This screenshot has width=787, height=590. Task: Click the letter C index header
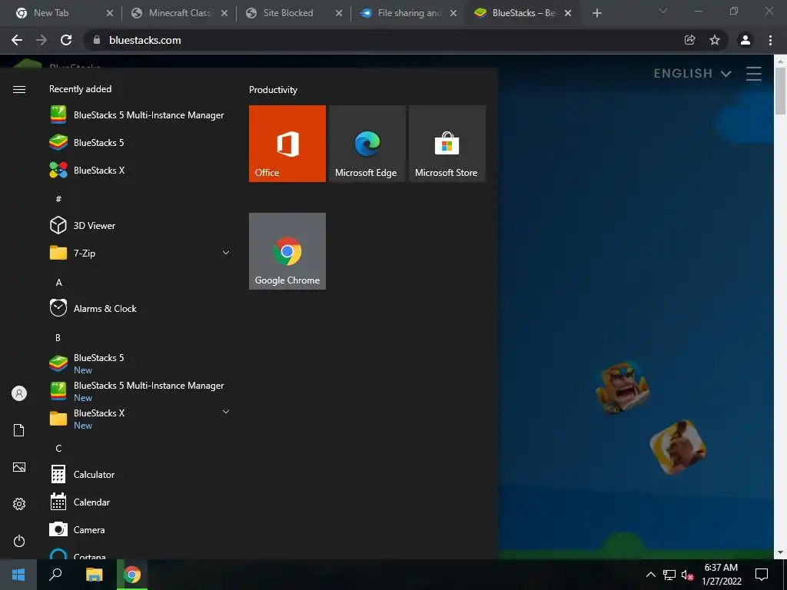(58, 448)
